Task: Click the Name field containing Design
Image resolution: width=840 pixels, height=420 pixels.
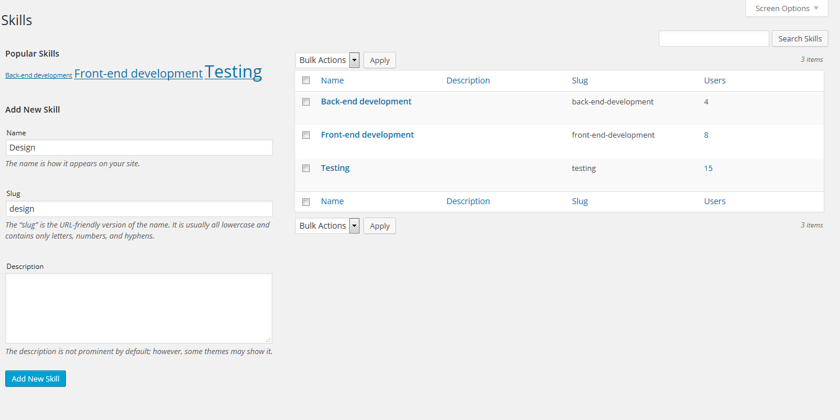Action: point(139,148)
